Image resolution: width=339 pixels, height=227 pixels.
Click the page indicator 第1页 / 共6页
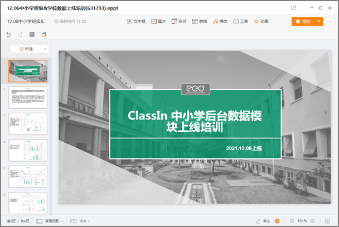click(x=18, y=221)
